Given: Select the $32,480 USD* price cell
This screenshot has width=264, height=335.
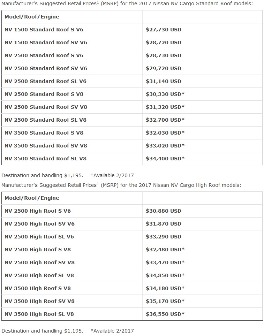Looking at the screenshot, I should coord(165,250).
